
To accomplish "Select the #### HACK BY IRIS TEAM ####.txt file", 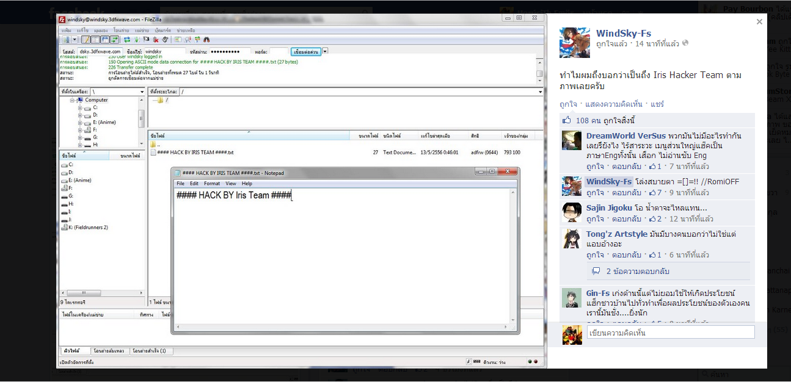I will pyautogui.click(x=192, y=152).
